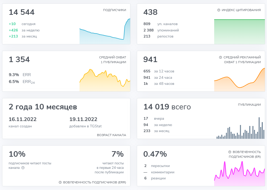267x190 pixels.
Task: Click help icon beside СРЕДНИЙ РЕКЛАМНЫЙ ОХВАТ
Action: point(221,57)
